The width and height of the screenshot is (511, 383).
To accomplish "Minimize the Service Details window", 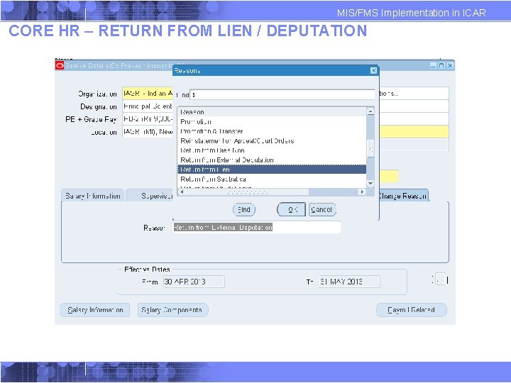I will 433,65.
